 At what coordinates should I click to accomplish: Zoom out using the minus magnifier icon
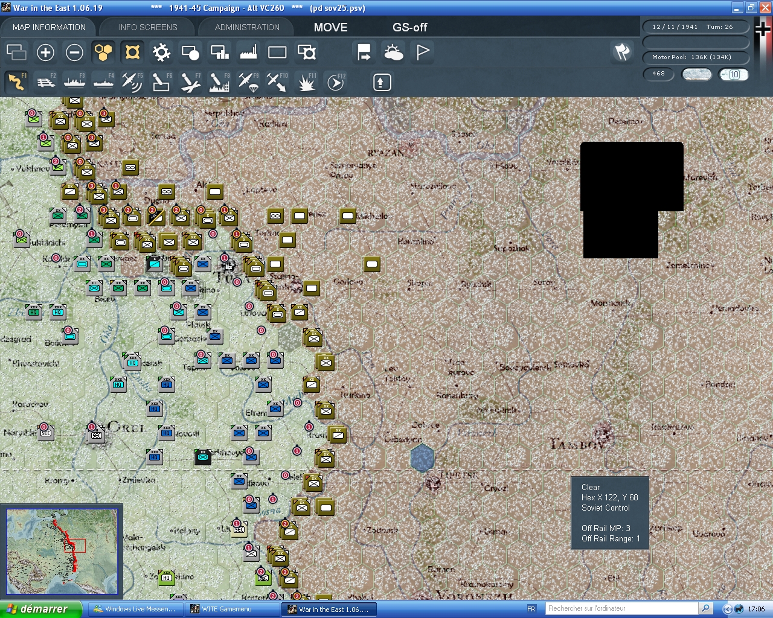tap(74, 53)
